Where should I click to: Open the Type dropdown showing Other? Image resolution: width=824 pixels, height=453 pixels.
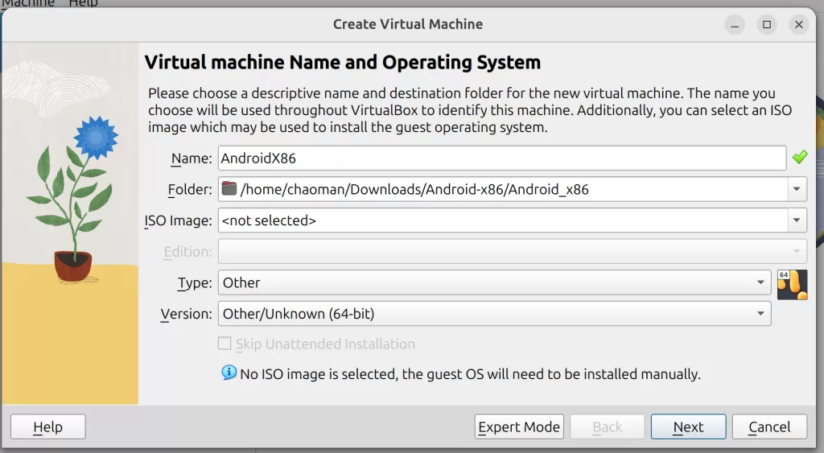point(494,282)
